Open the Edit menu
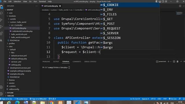Image resolution: width=185 pixels, height=104 pixels. click(x=10, y=1)
